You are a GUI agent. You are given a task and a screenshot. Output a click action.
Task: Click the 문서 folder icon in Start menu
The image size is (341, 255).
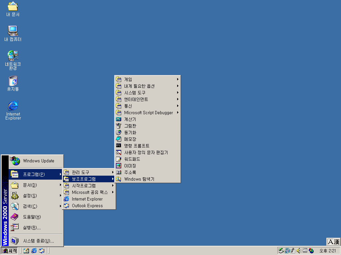tap(15, 185)
